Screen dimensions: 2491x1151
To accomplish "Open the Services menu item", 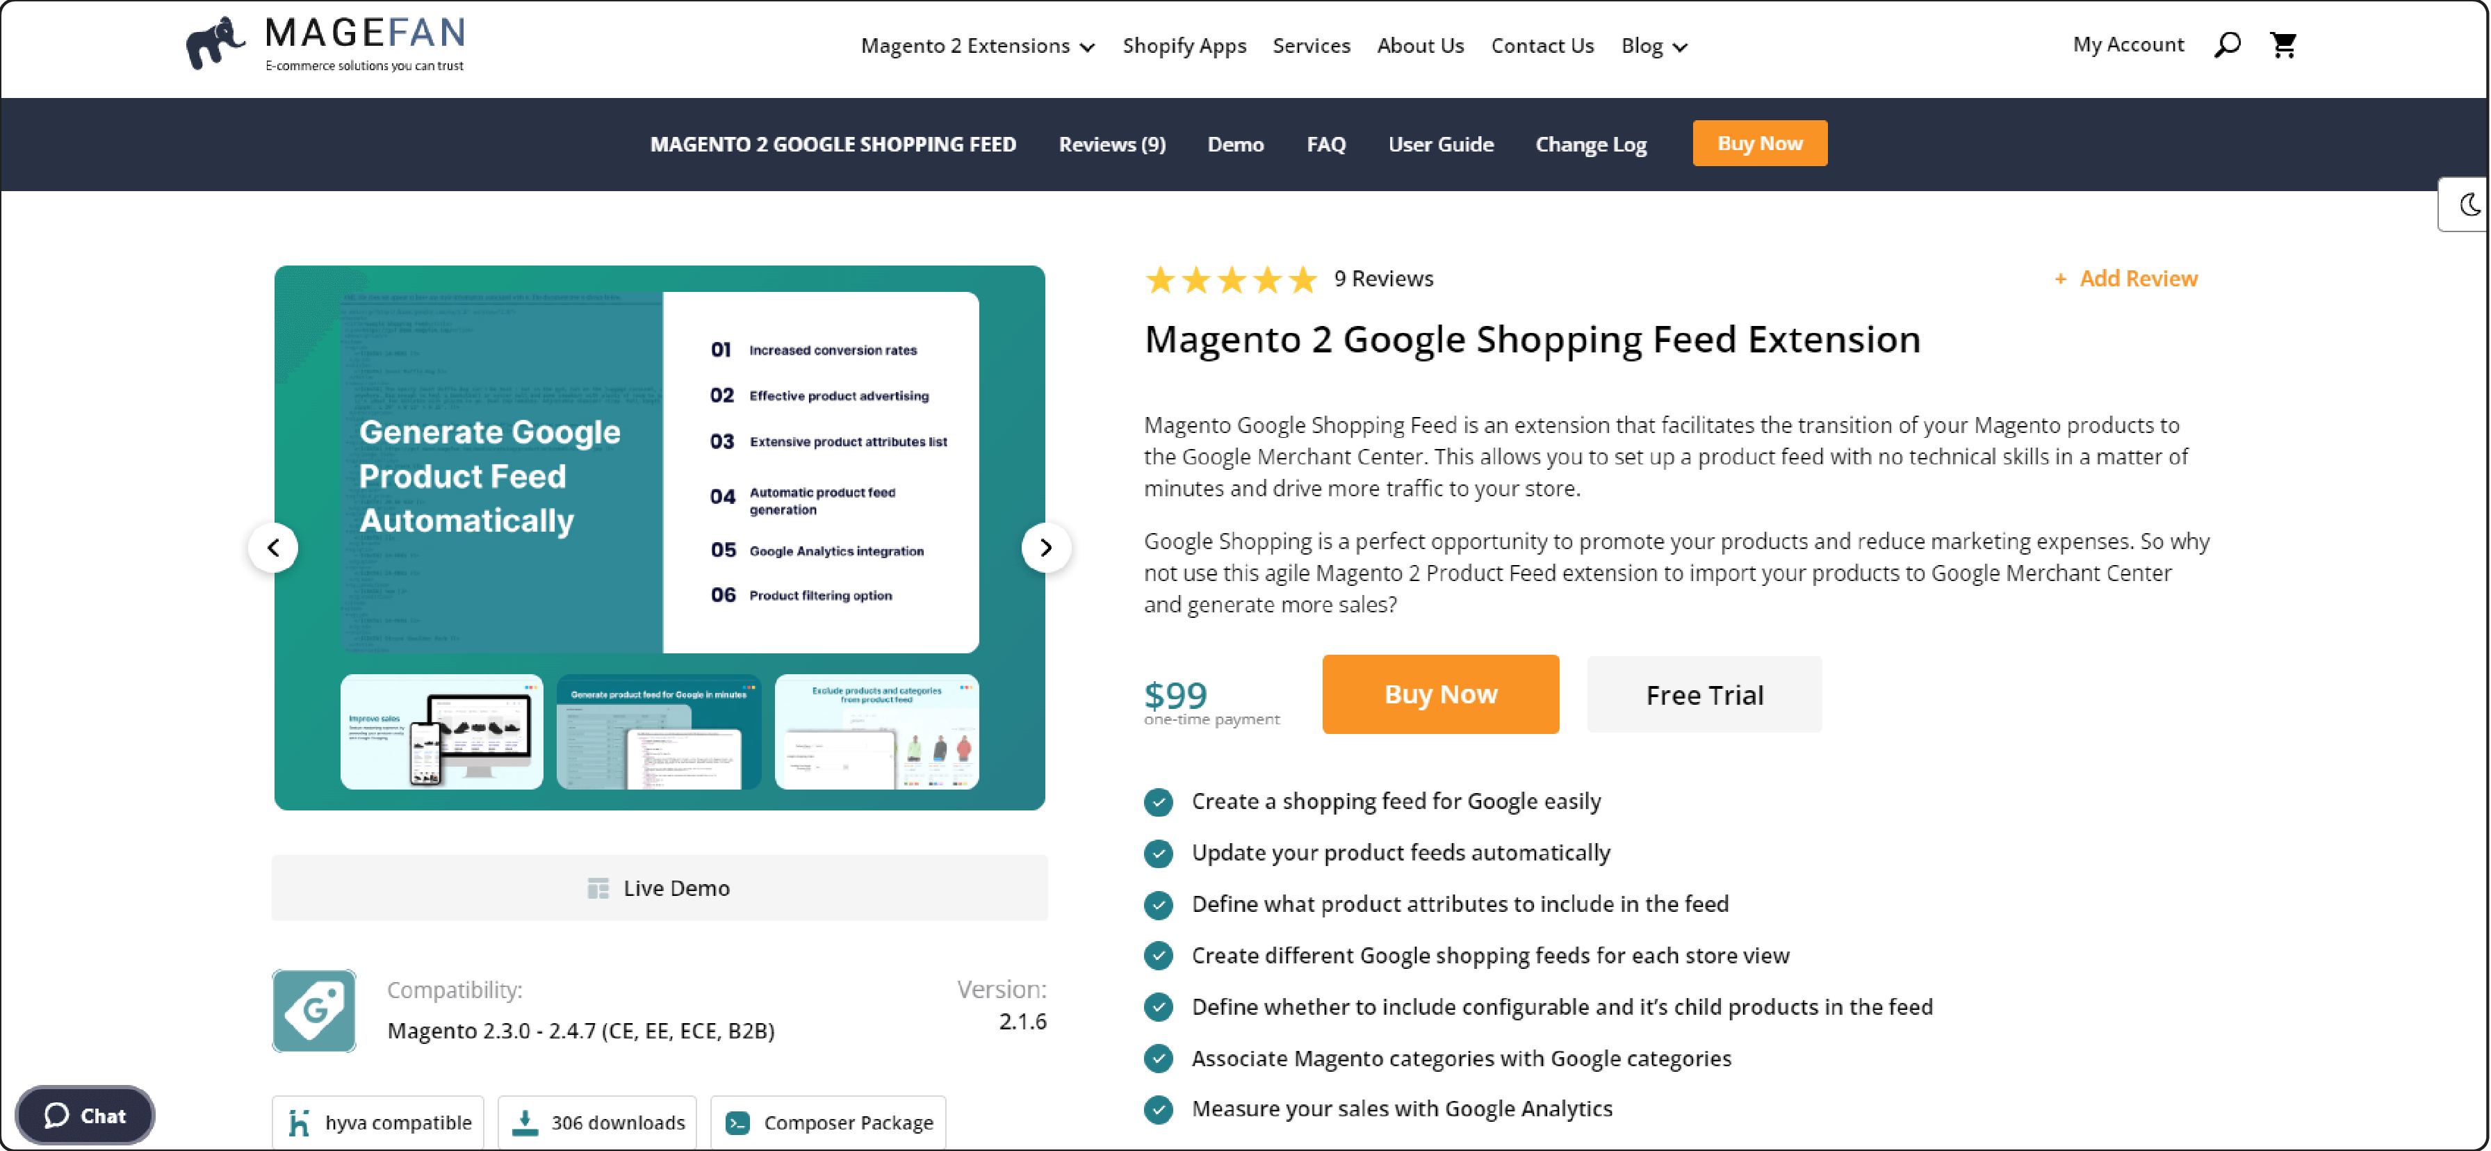I will tap(1312, 45).
